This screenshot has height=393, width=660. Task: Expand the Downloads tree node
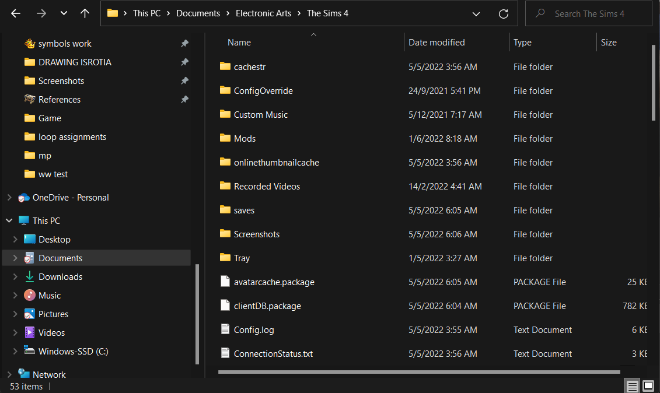pyautogui.click(x=15, y=276)
